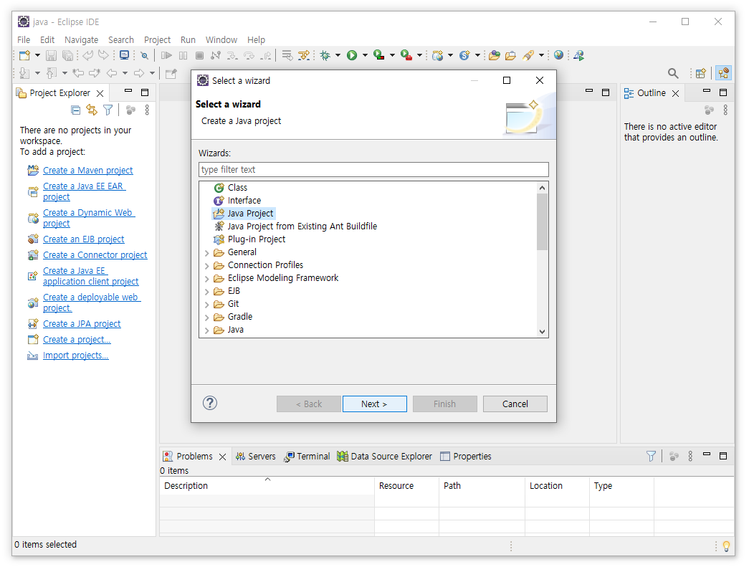Click the toolbar Search magnifier icon
The height and width of the screenshot is (572, 749).
[672, 73]
